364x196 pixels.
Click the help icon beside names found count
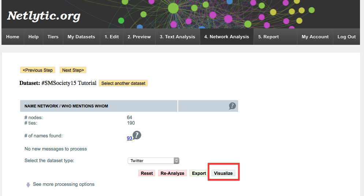click(x=137, y=135)
